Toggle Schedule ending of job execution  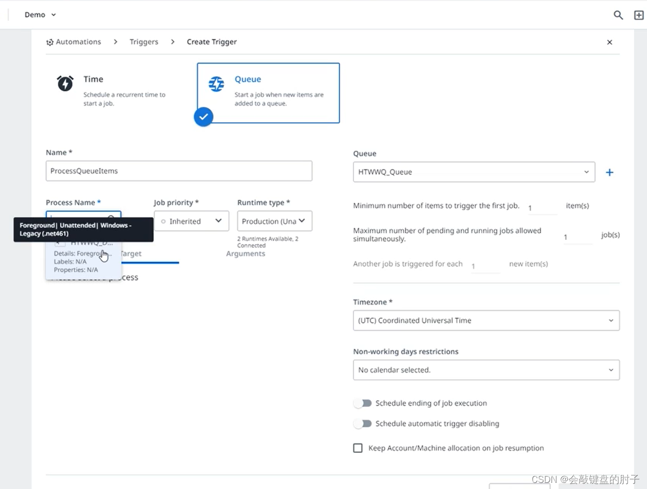tap(363, 403)
